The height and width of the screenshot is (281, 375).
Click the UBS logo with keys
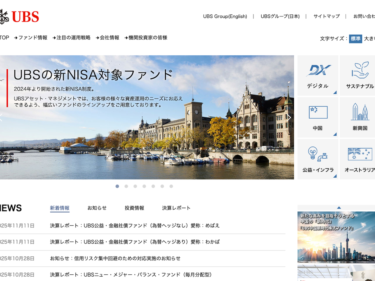(19, 17)
